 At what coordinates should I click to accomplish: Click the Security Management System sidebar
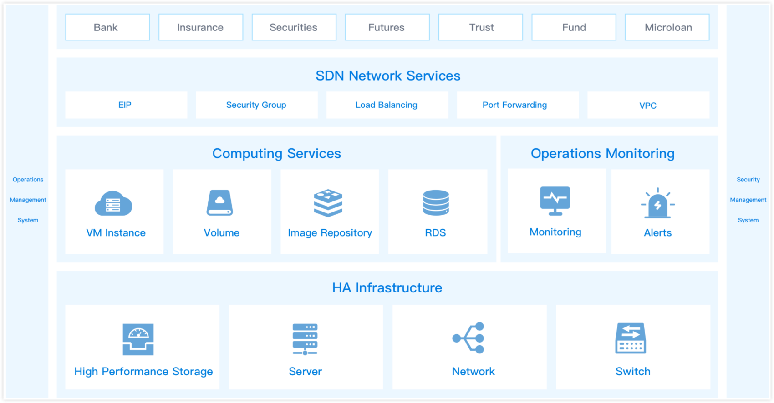click(748, 200)
